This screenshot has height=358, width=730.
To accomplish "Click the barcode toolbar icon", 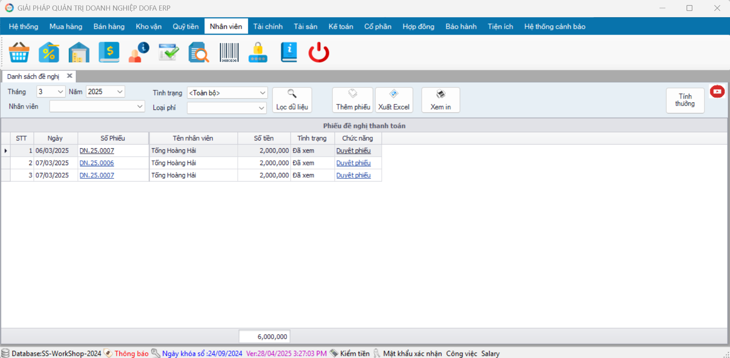I will 229,52.
